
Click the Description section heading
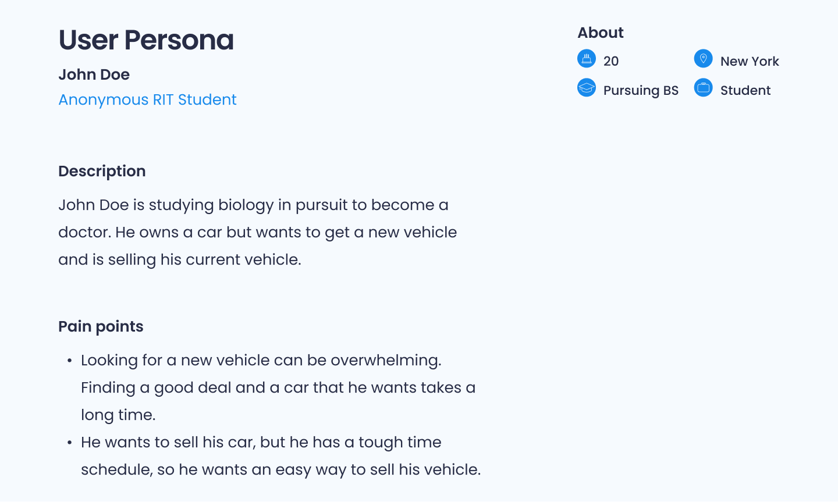[x=102, y=171]
